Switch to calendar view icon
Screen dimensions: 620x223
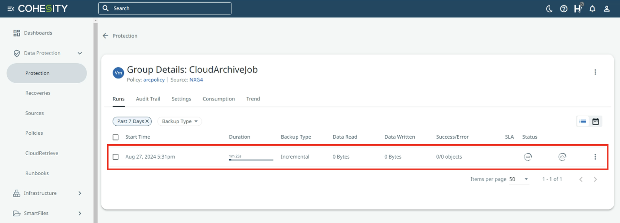point(596,121)
